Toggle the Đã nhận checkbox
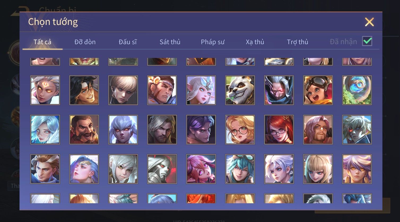 (x=367, y=41)
